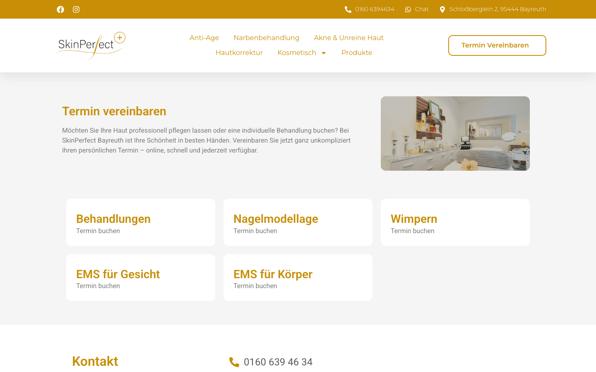This screenshot has height=372, width=596.
Task: Open the Facebook page icon
Action: click(60, 10)
